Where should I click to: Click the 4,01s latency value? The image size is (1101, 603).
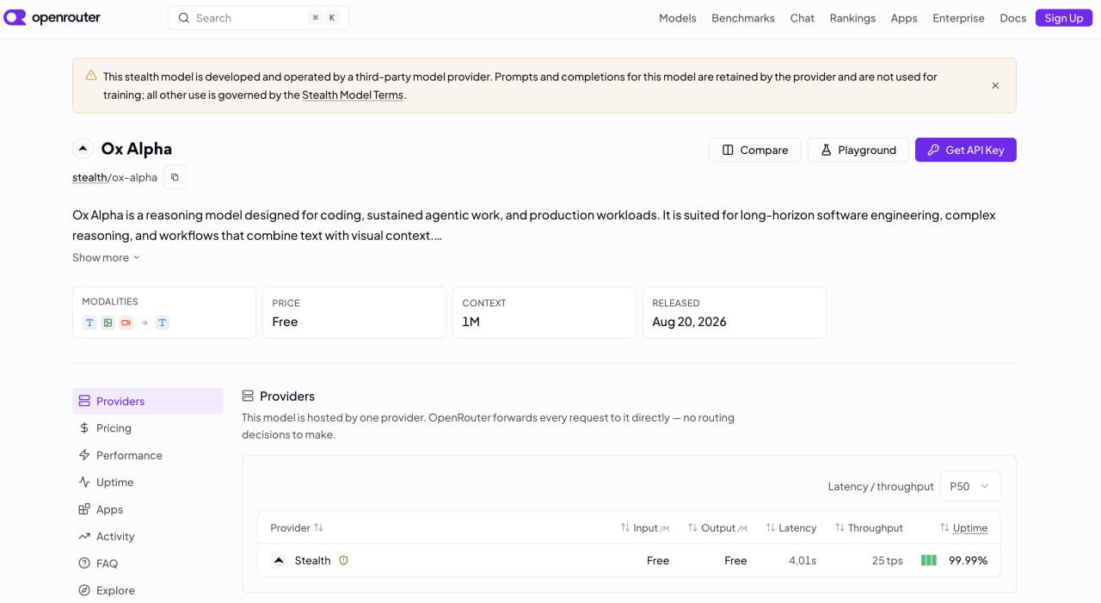click(803, 560)
